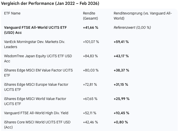
Task: Select VanEck Morningstar Dev. Markets Div. Leaders
Action: 34,44
